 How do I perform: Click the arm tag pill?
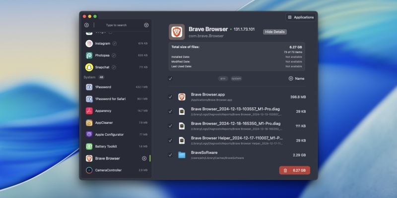223,79
